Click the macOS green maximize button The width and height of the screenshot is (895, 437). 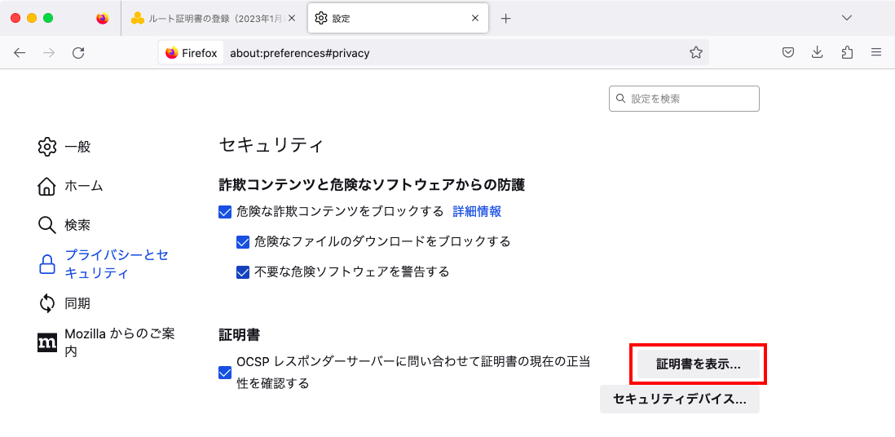pyautogui.click(x=49, y=18)
